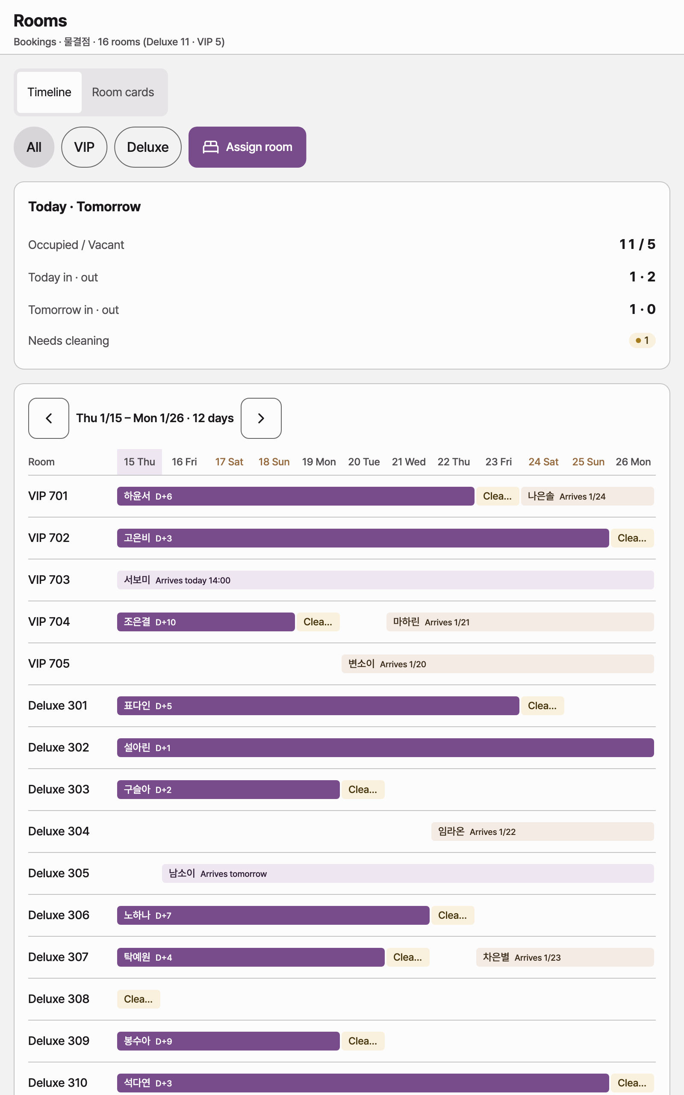Open 남소이 Arrives tomorrow reservation
Image resolution: width=684 pixels, height=1095 pixels.
[x=407, y=873]
